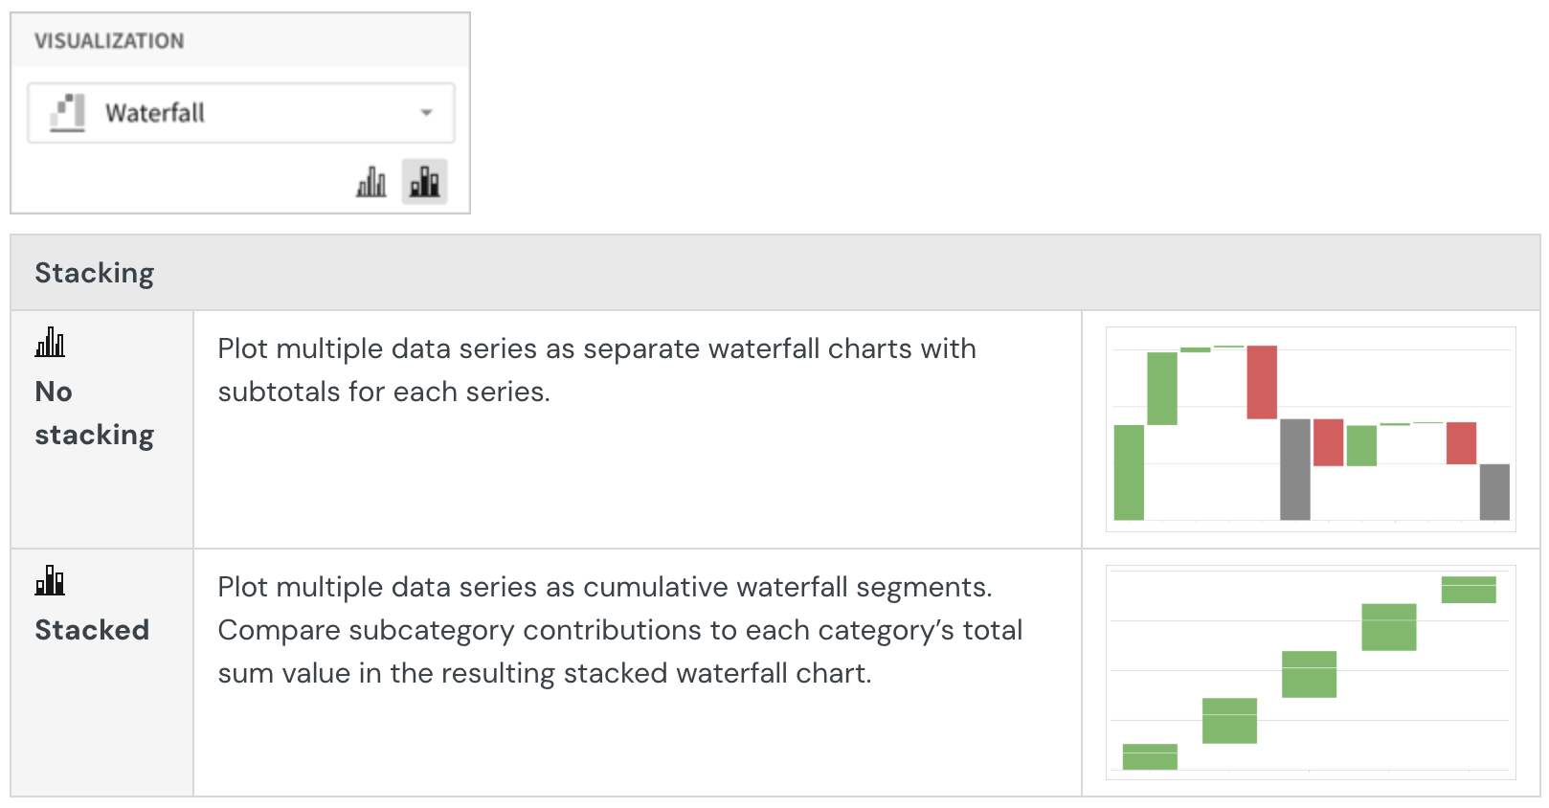Select the "Stacked" row label
1549x808 pixels.
[x=92, y=630]
